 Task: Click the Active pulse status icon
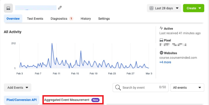click(161, 28)
